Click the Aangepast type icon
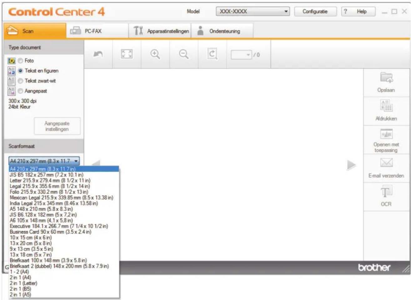Viewport: 411px width, 300px height. coord(12,91)
